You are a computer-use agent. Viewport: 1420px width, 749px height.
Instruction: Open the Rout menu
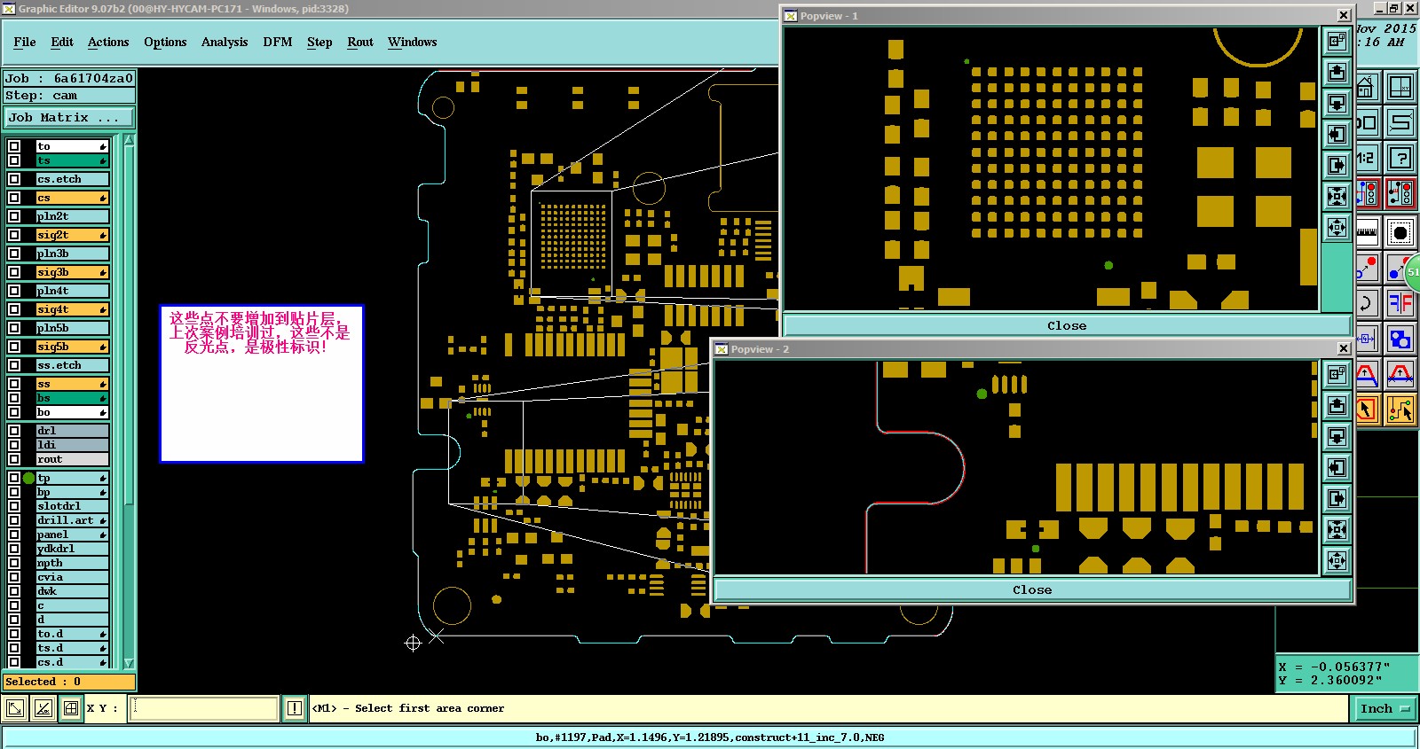click(x=360, y=42)
